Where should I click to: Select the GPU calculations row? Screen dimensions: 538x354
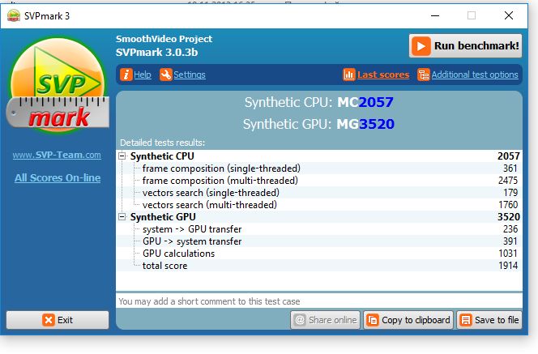(319, 254)
